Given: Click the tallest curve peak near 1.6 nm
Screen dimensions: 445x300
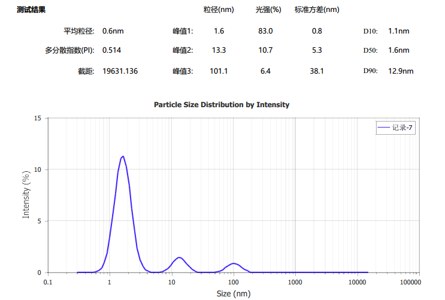Looking at the screenshot, I should [x=123, y=156].
